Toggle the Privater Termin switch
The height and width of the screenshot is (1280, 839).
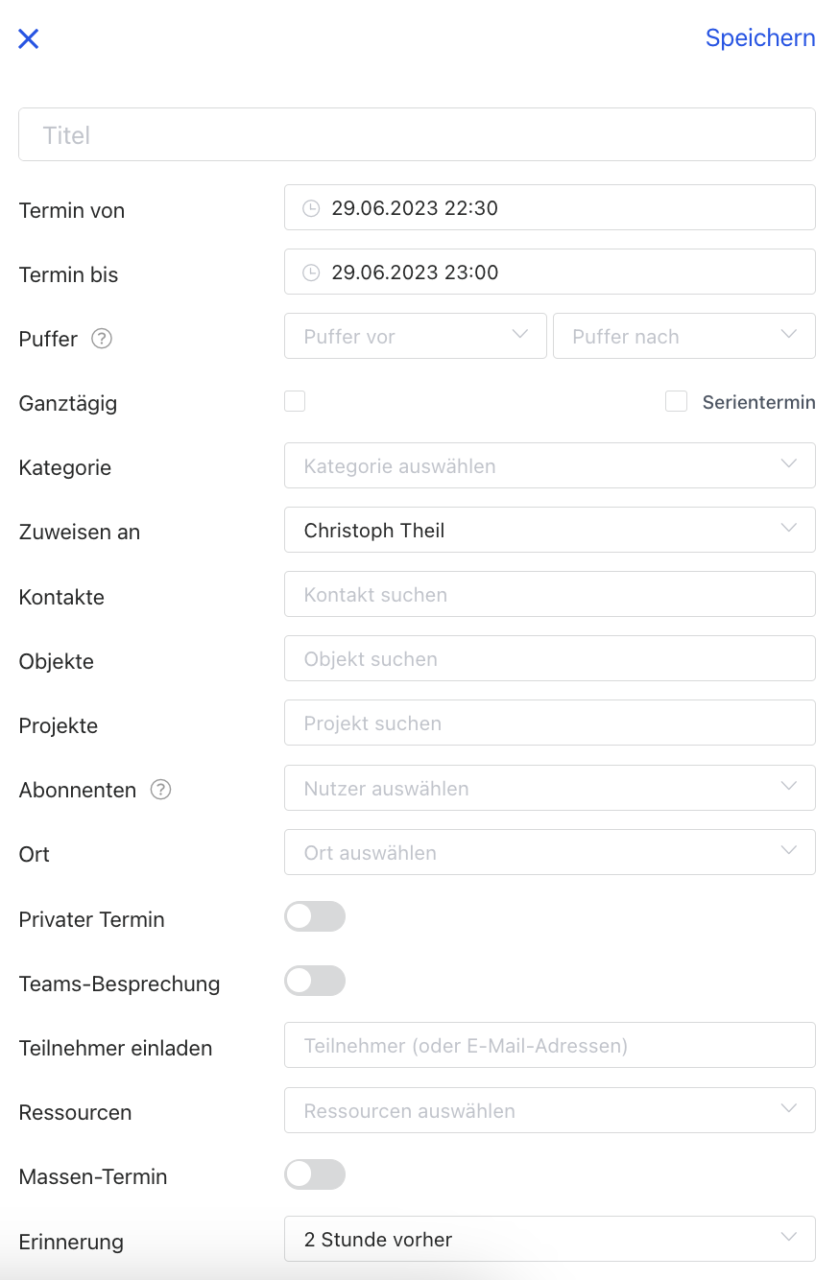point(315,917)
